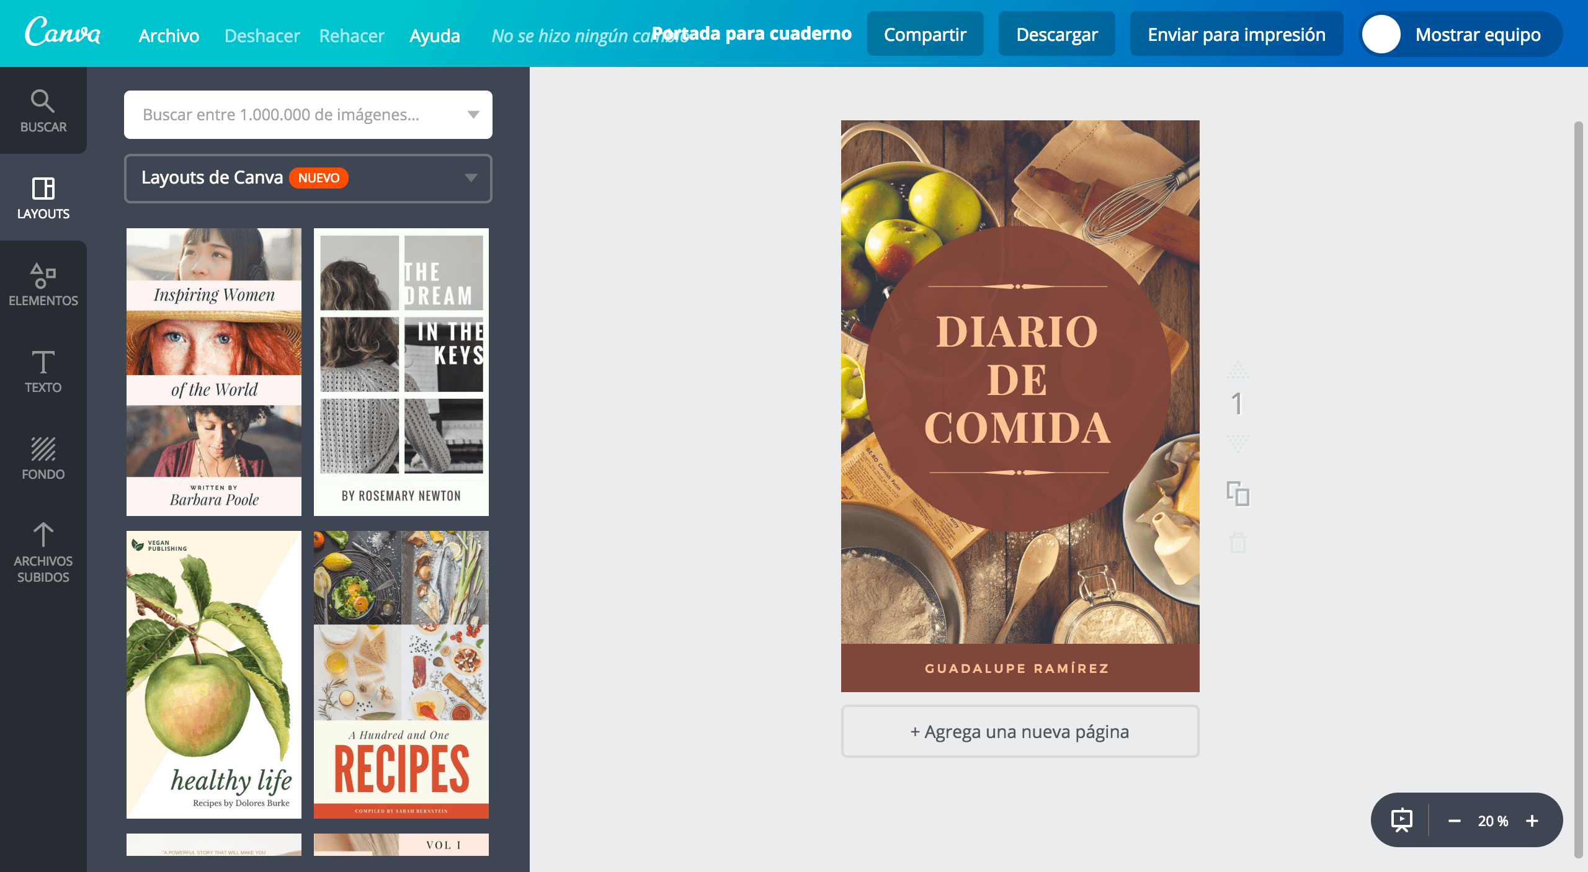Screen dimensions: 1588x872
Task: Expand the Layouts de Canva dropdown
Action: coord(471,178)
